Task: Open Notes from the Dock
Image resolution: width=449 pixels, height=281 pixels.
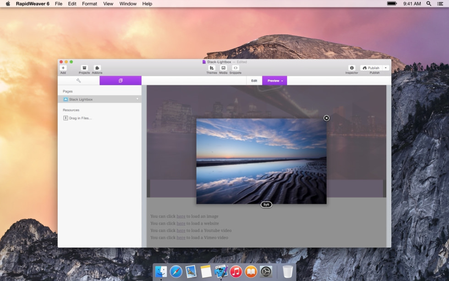Action: [x=206, y=271]
